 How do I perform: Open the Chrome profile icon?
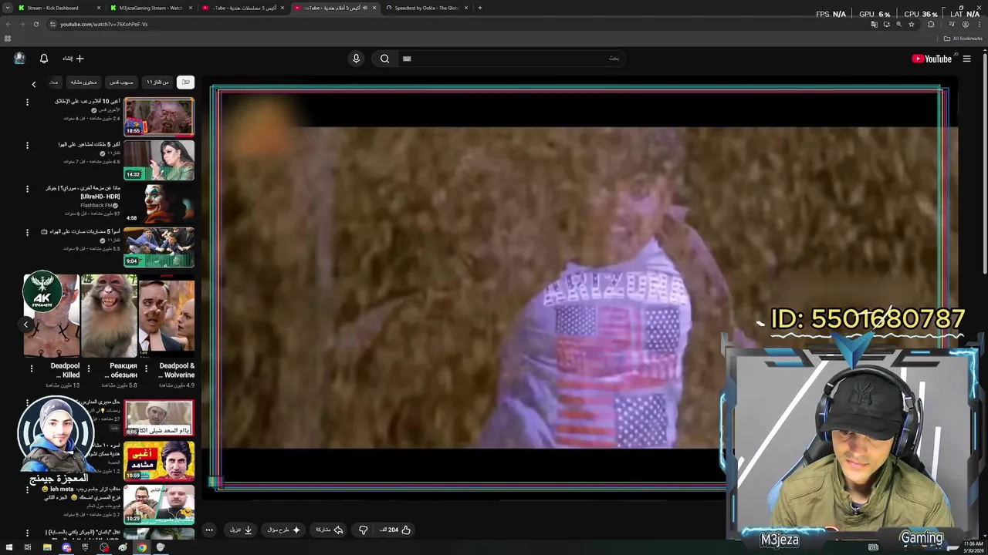pyautogui.click(x=965, y=24)
